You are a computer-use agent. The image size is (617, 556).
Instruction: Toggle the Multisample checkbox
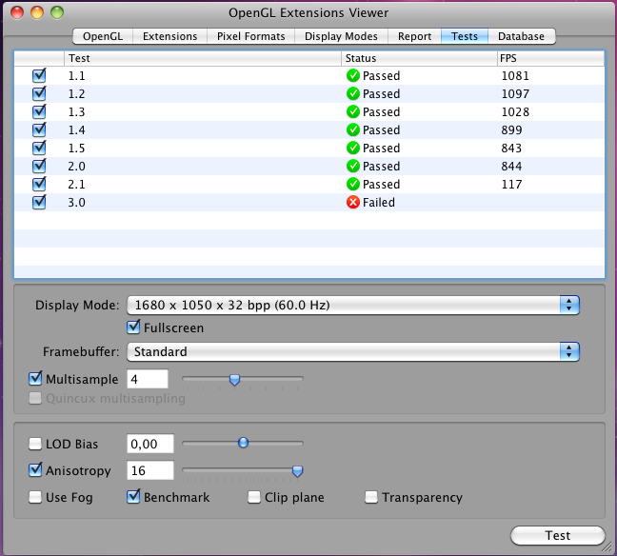tap(35, 379)
